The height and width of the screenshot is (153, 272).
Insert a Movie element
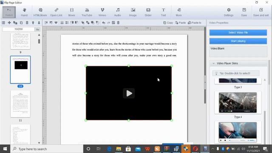[71, 12]
